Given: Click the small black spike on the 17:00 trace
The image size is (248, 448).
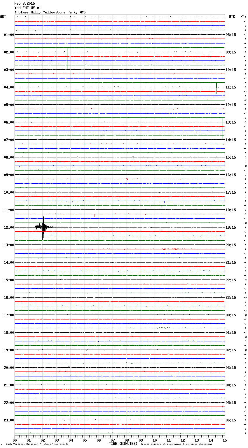Looking at the screenshot, I should tap(55, 314).
